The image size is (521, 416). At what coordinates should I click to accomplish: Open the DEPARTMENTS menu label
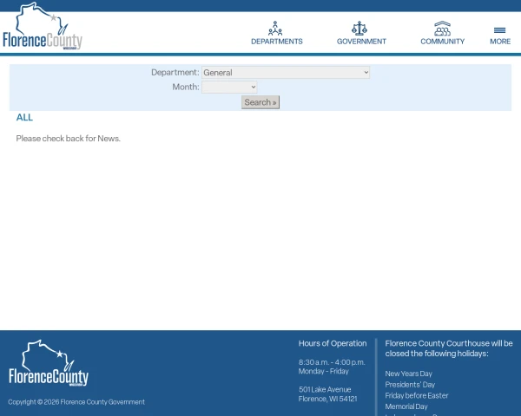(277, 42)
